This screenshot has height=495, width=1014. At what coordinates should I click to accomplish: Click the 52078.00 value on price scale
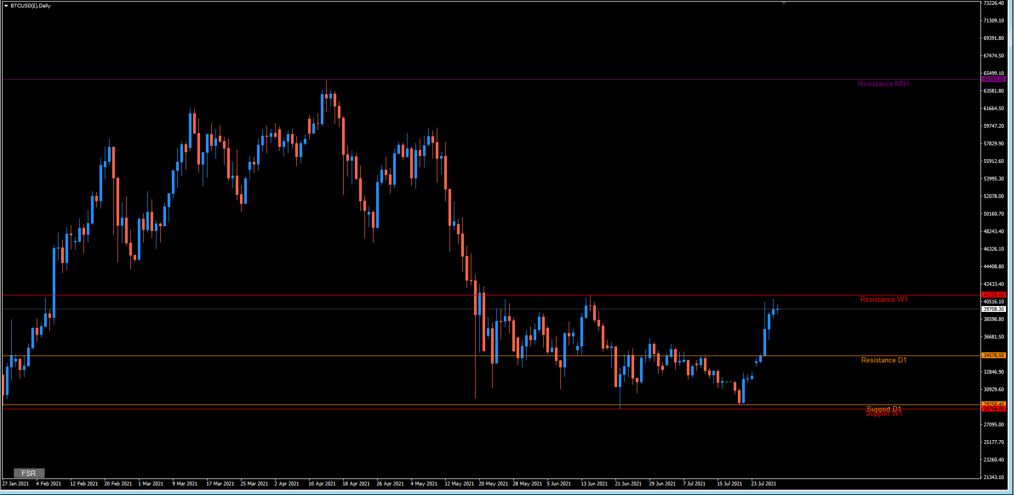click(994, 196)
